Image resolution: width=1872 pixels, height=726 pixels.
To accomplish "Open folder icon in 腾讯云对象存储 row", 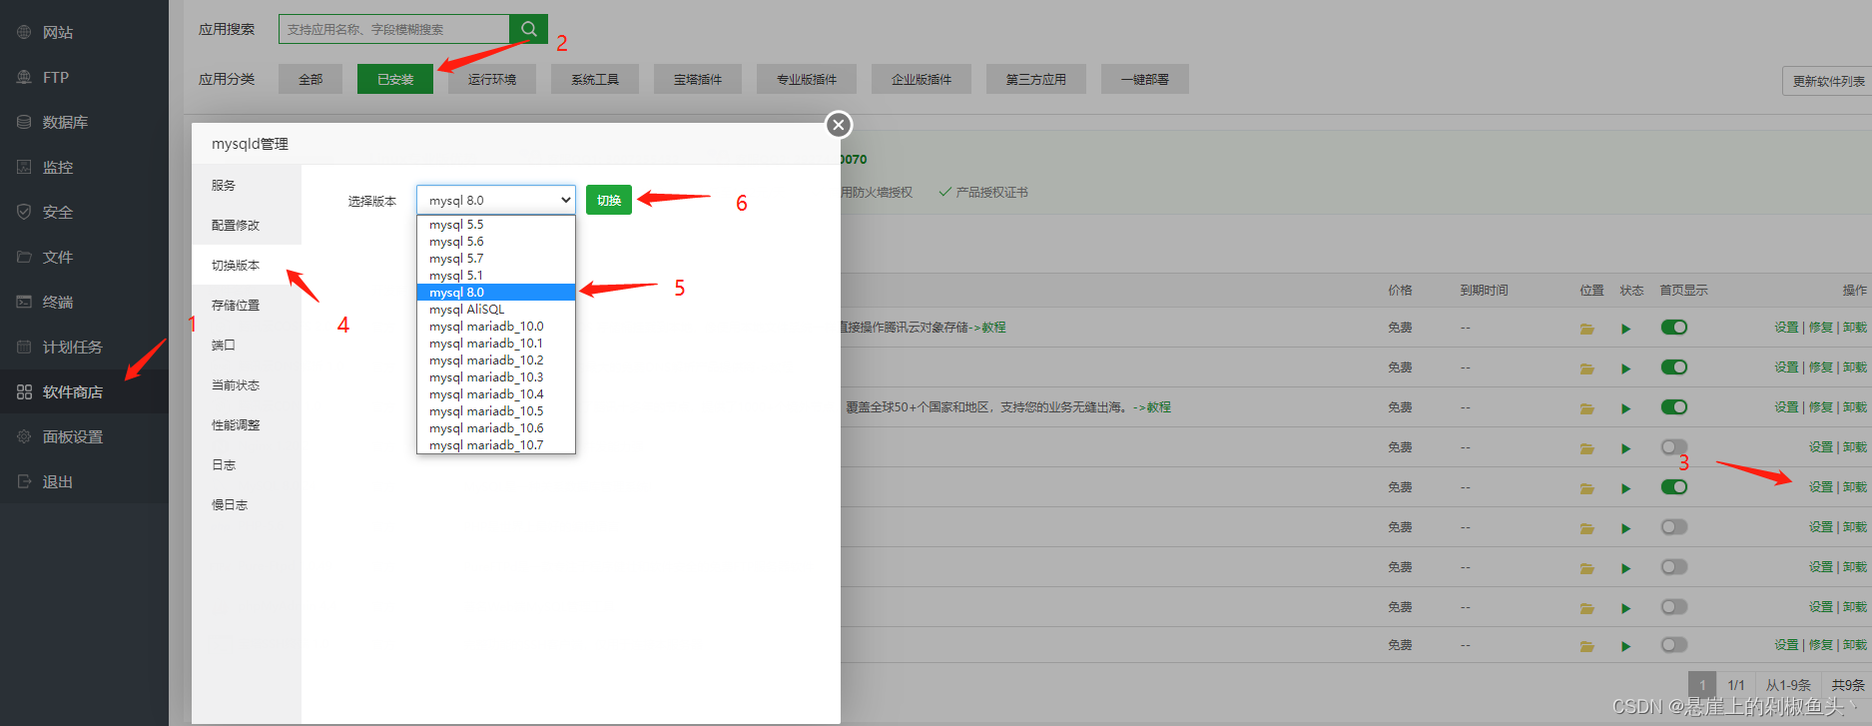I will coord(1586,329).
